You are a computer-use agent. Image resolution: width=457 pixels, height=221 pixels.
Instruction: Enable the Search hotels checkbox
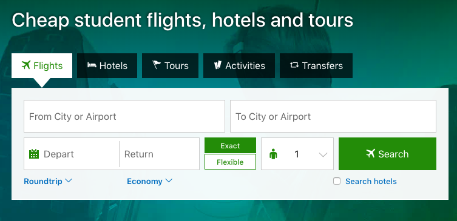click(x=337, y=181)
